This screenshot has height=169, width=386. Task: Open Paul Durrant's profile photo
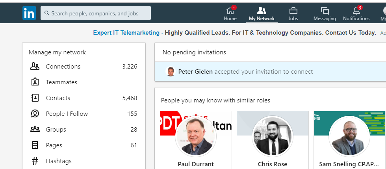tap(196, 136)
